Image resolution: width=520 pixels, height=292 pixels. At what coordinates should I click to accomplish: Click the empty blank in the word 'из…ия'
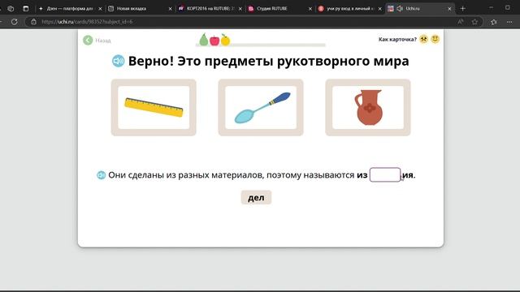(385, 174)
